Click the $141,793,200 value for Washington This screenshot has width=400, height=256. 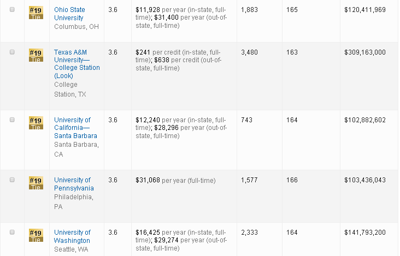pyautogui.click(x=365, y=233)
